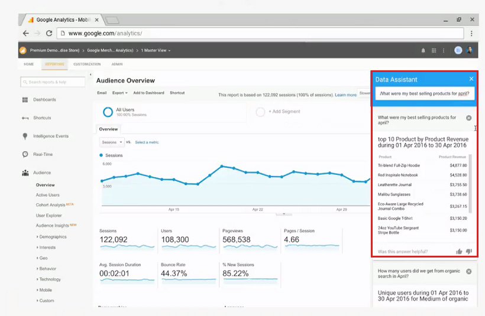Expand Interests under Audience

pos(46,247)
